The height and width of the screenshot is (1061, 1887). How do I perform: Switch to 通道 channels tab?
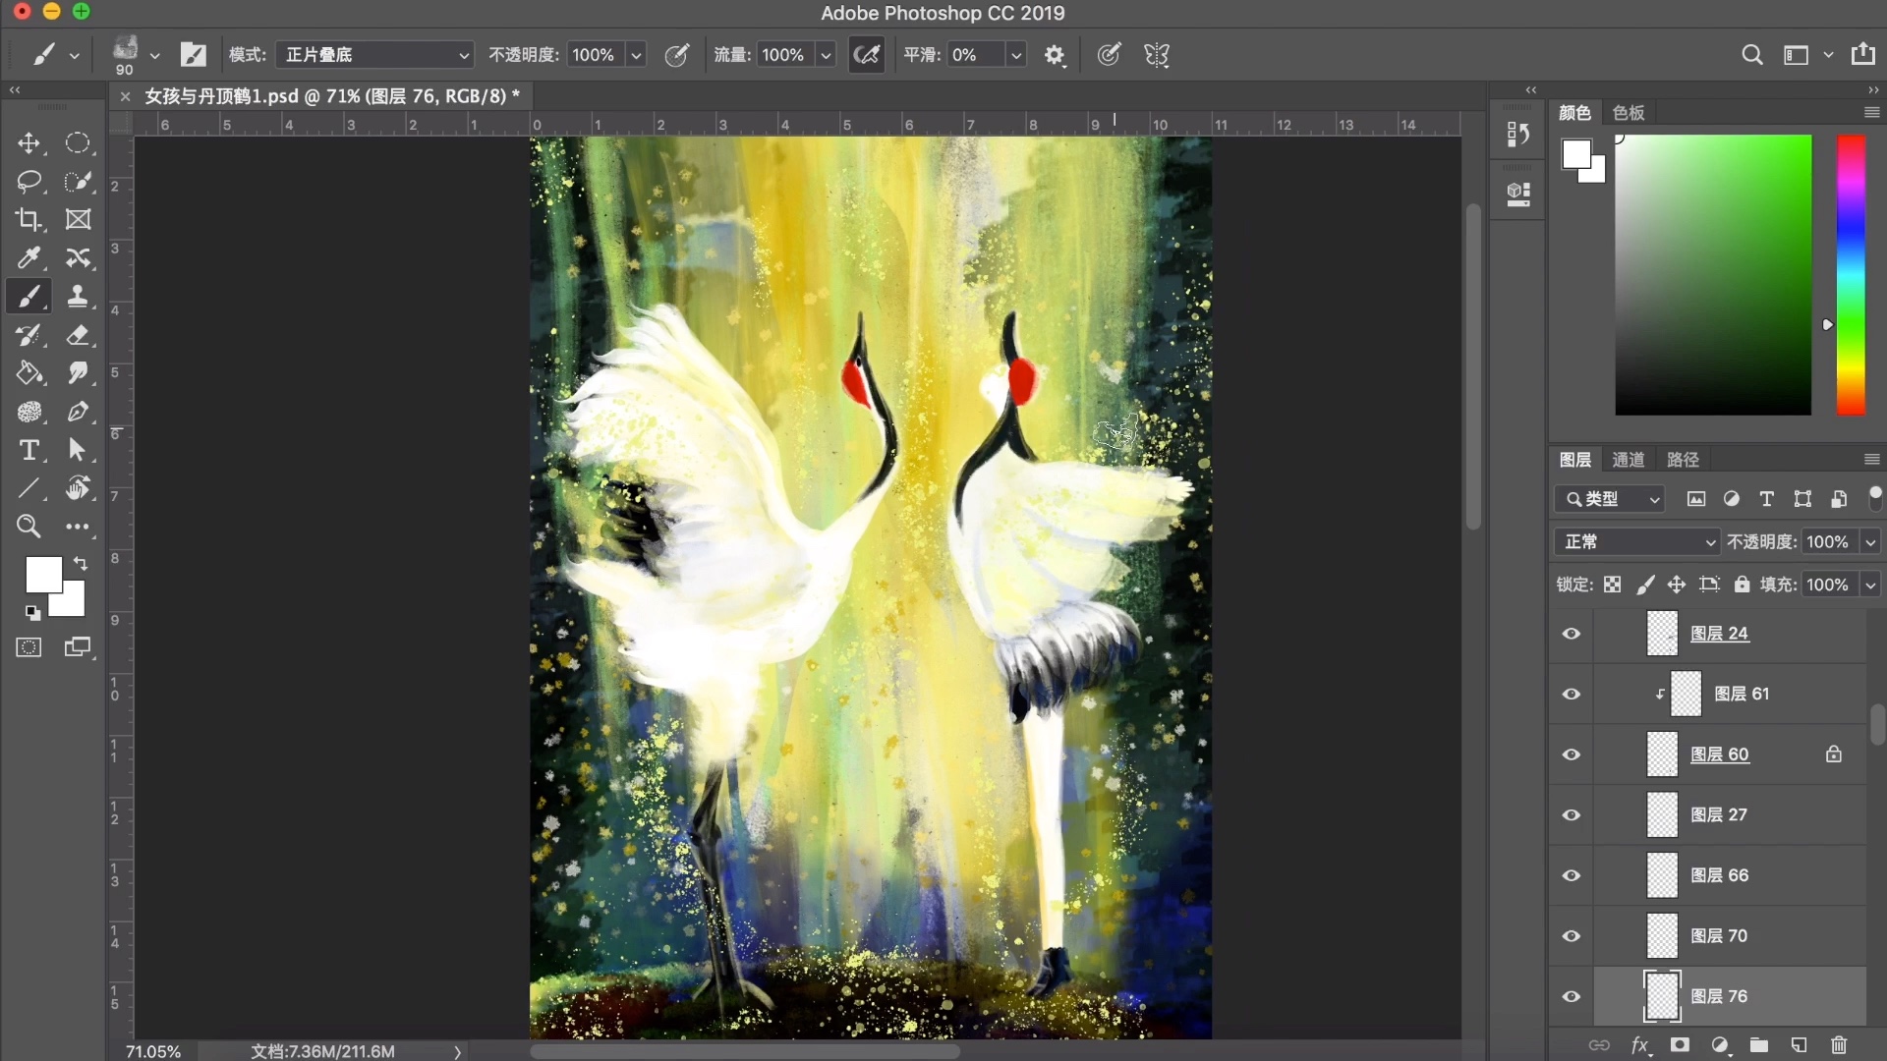(1629, 460)
